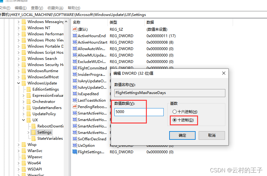Expand the Windows Search tree node
This screenshot has height=176, width=267.
tap(19, 59)
